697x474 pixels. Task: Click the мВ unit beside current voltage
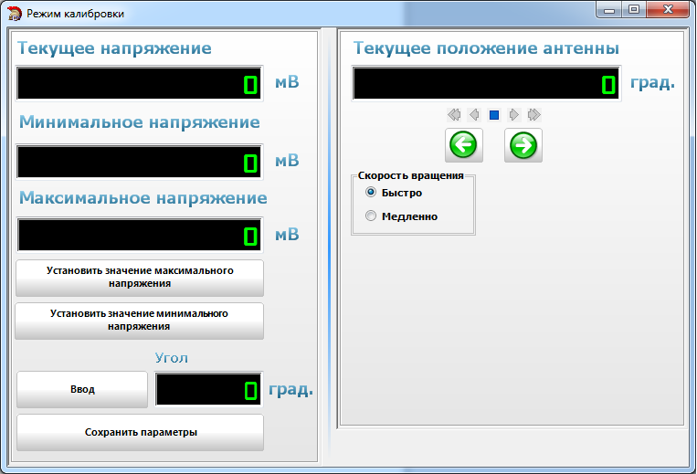[x=287, y=82]
